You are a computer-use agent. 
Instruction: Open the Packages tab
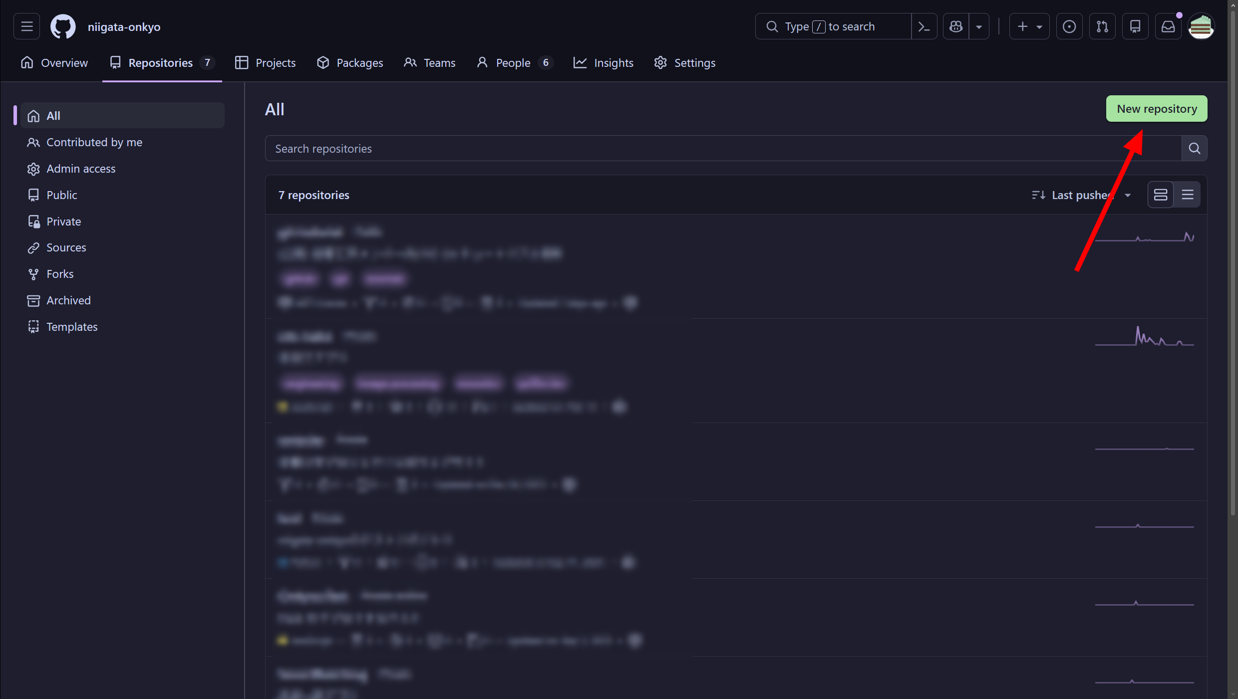click(350, 63)
